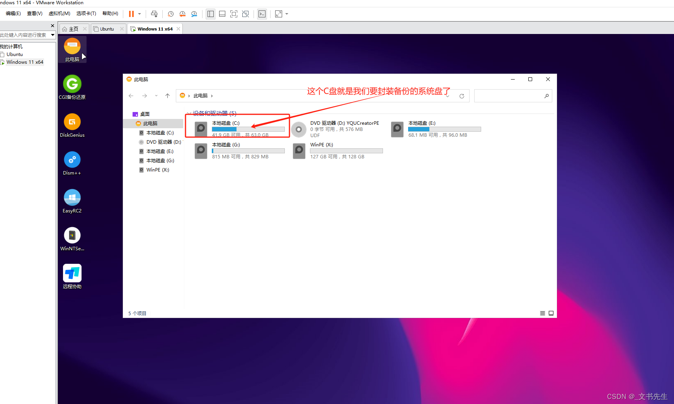
Task: Click 此电脑 in the address bar
Action: point(201,96)
